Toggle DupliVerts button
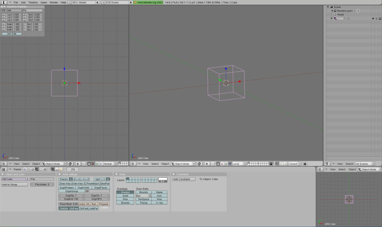 (x=83, y=188)
